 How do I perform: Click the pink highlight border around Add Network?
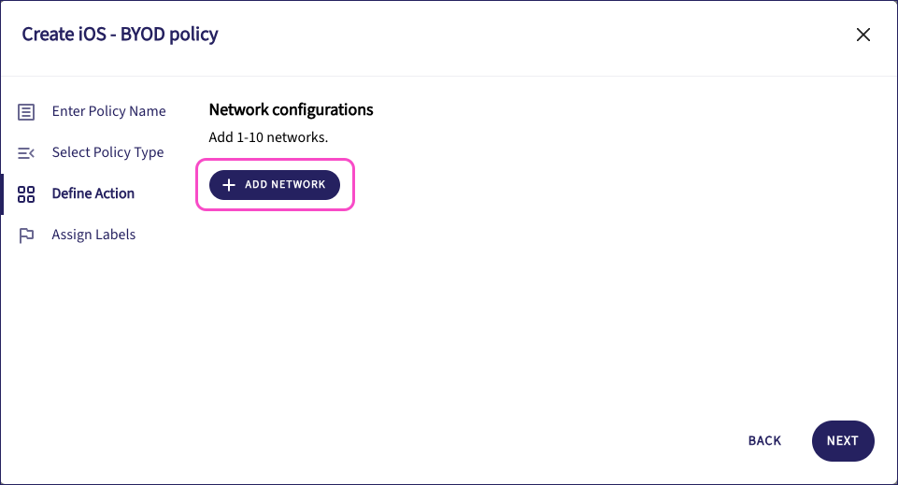(x=276, y=209)
